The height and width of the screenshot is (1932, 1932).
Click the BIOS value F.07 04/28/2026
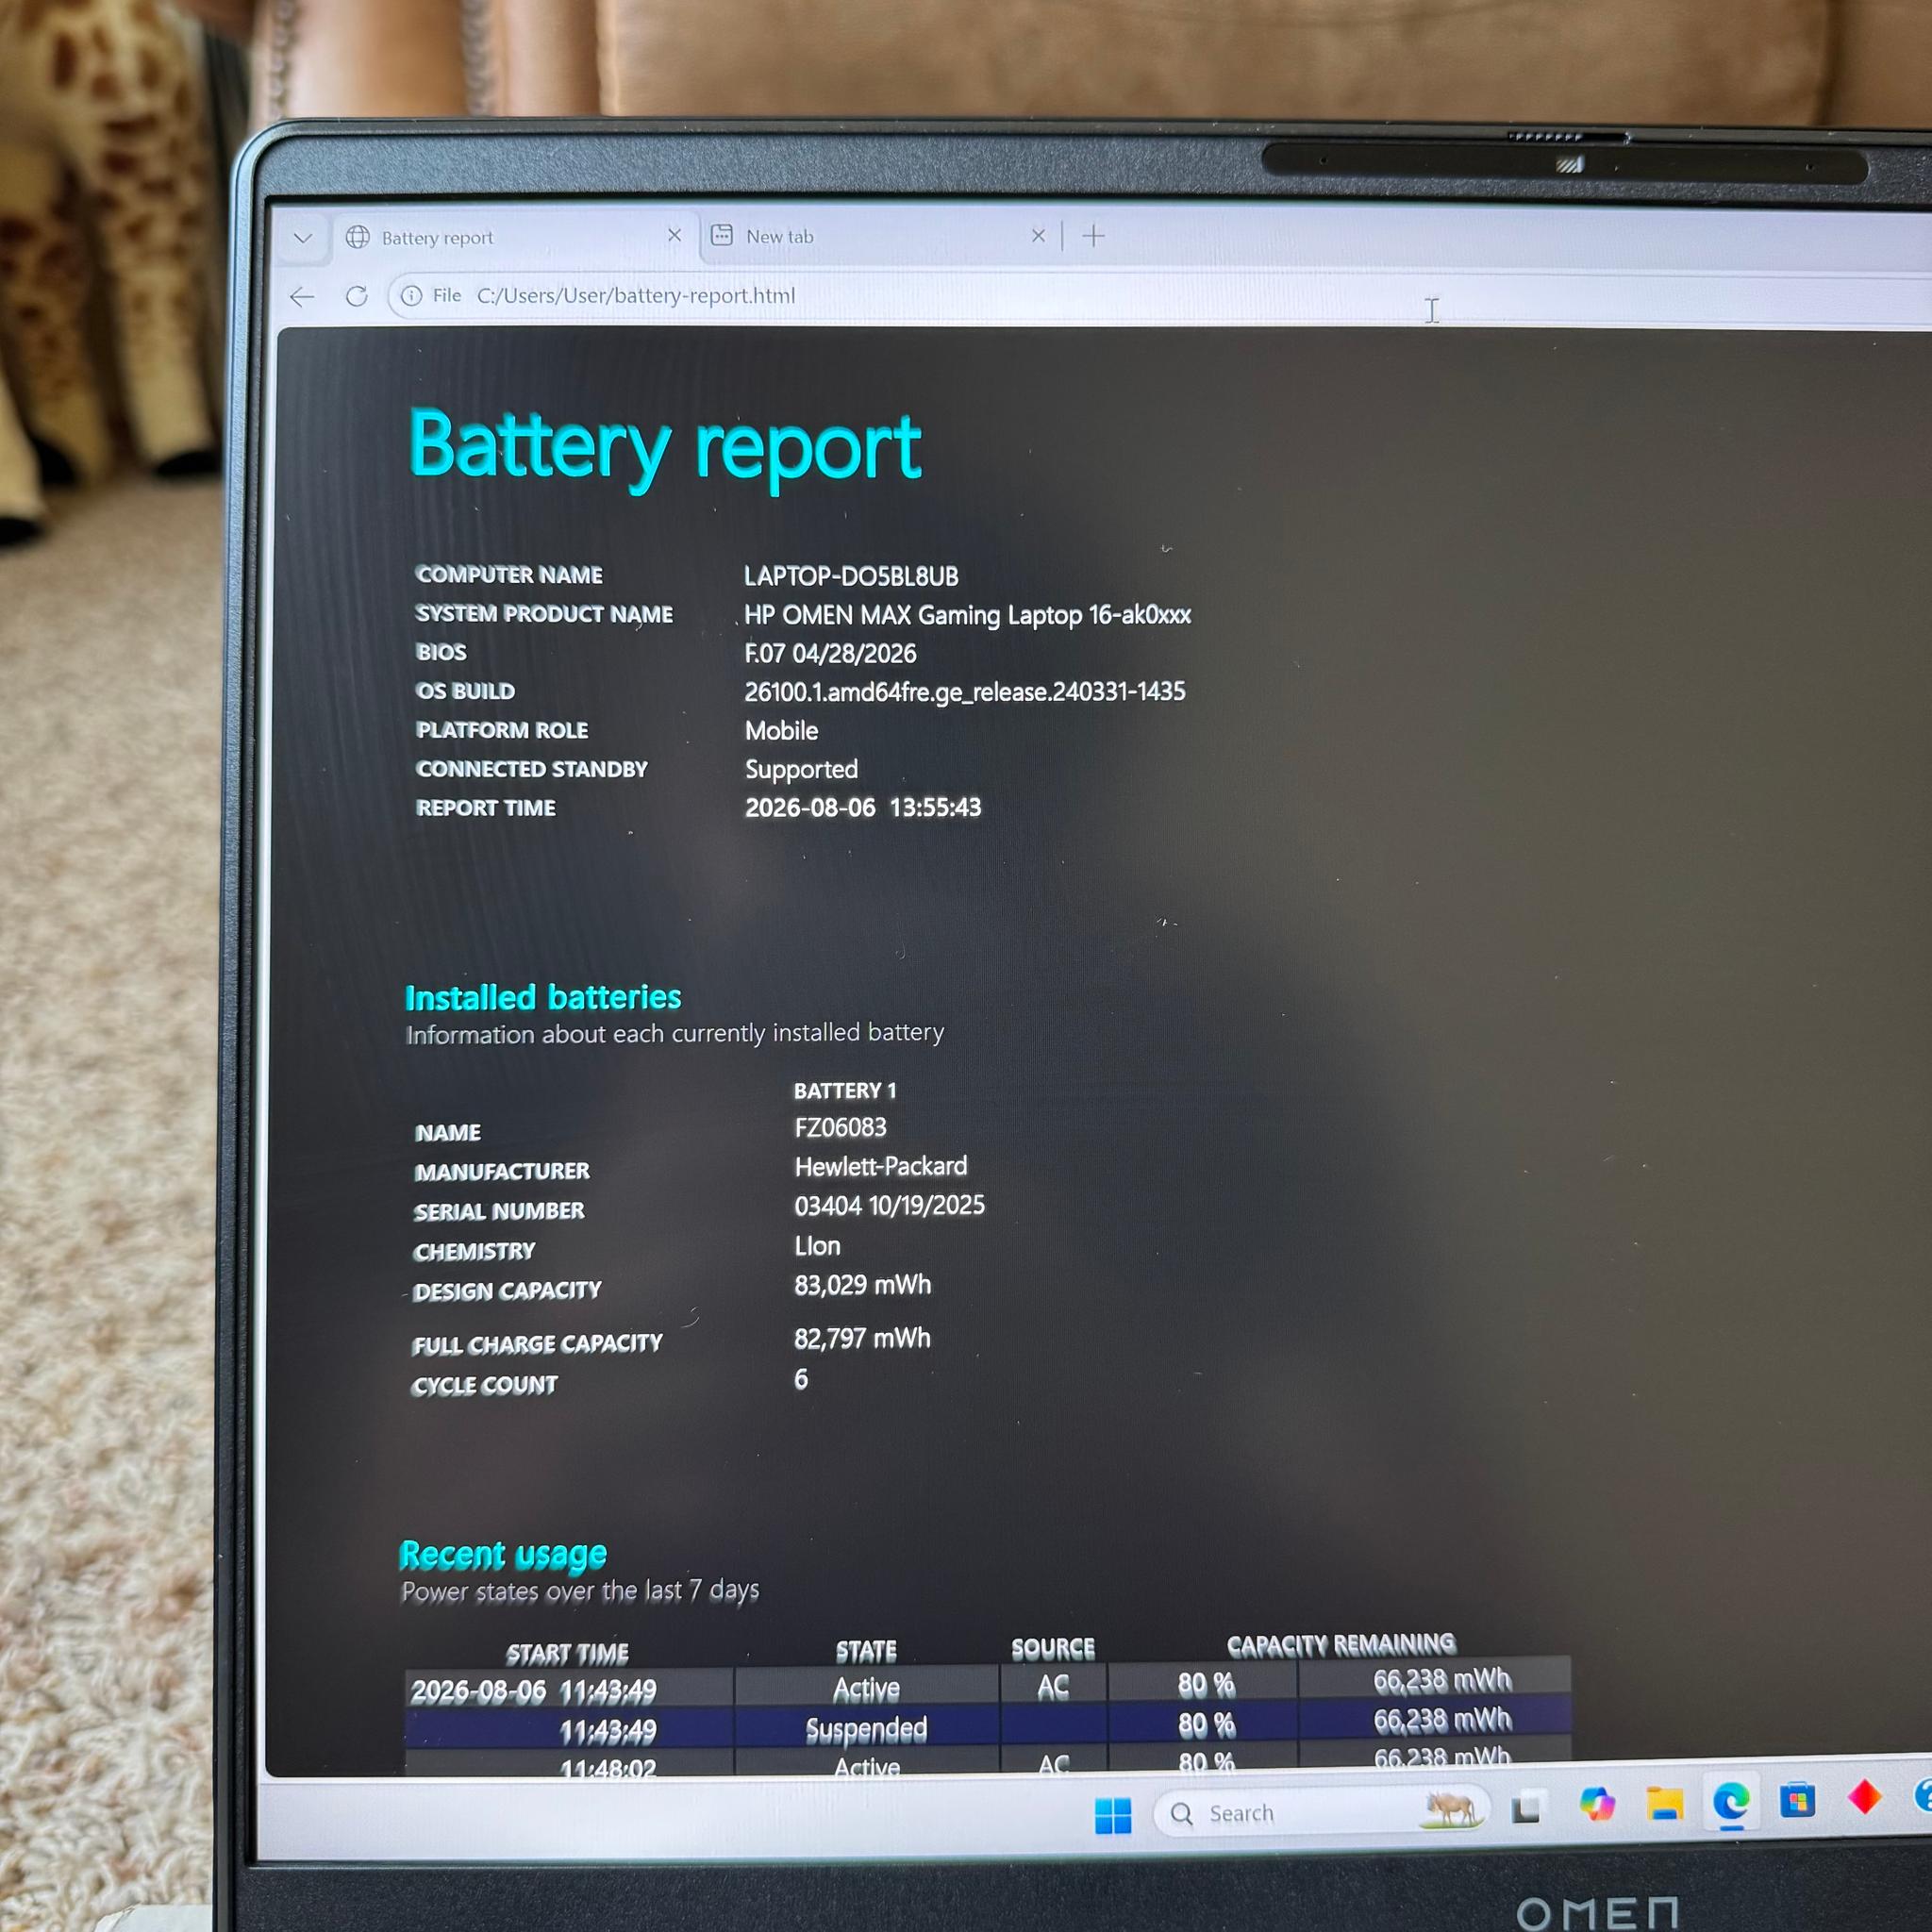830,654
